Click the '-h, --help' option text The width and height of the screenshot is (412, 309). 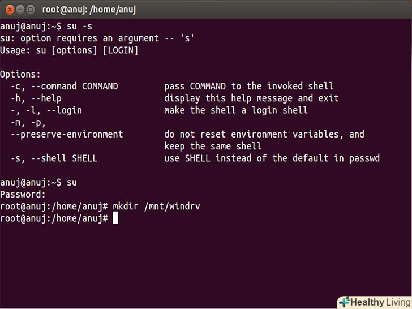36,98
